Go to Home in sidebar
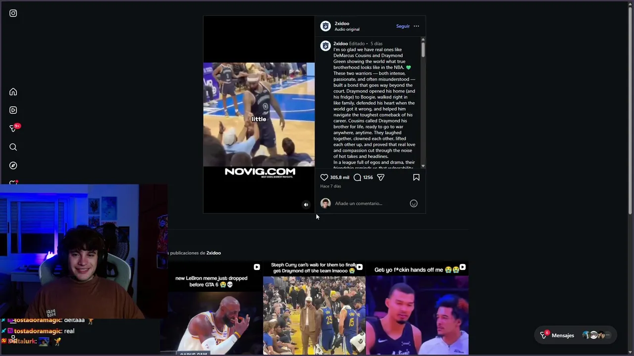This screenshot has width=634, height=356. point(13,92)
